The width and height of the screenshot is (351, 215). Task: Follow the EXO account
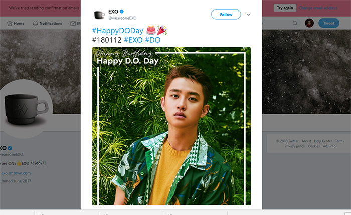(x=226, y=15)
